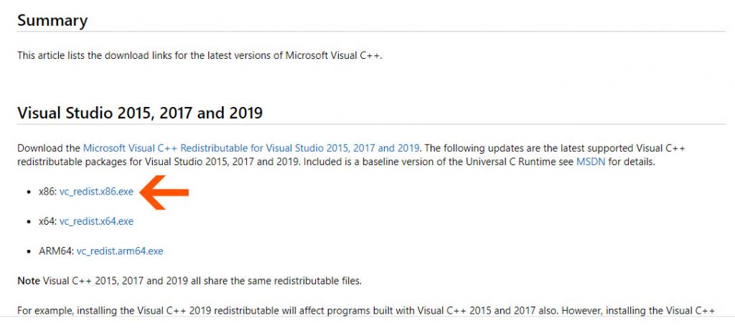Click the orange arrow pointing at x86
Image resolution: width=735 pixels, height=331 pixels.
click(x=164, y=192)
